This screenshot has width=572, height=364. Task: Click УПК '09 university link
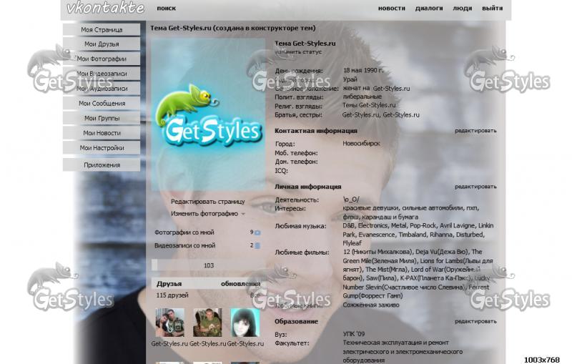coord(353,334)
